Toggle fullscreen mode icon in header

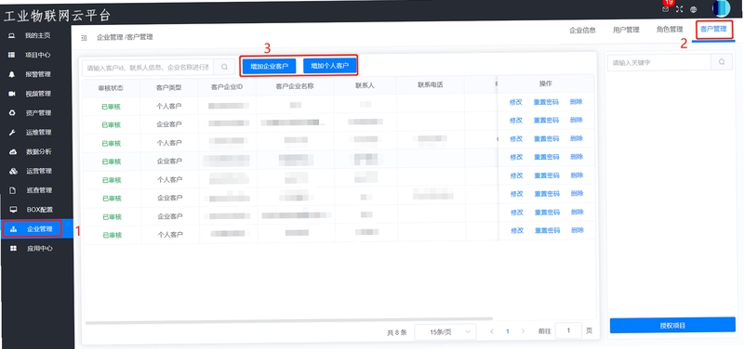coord(680,9)
